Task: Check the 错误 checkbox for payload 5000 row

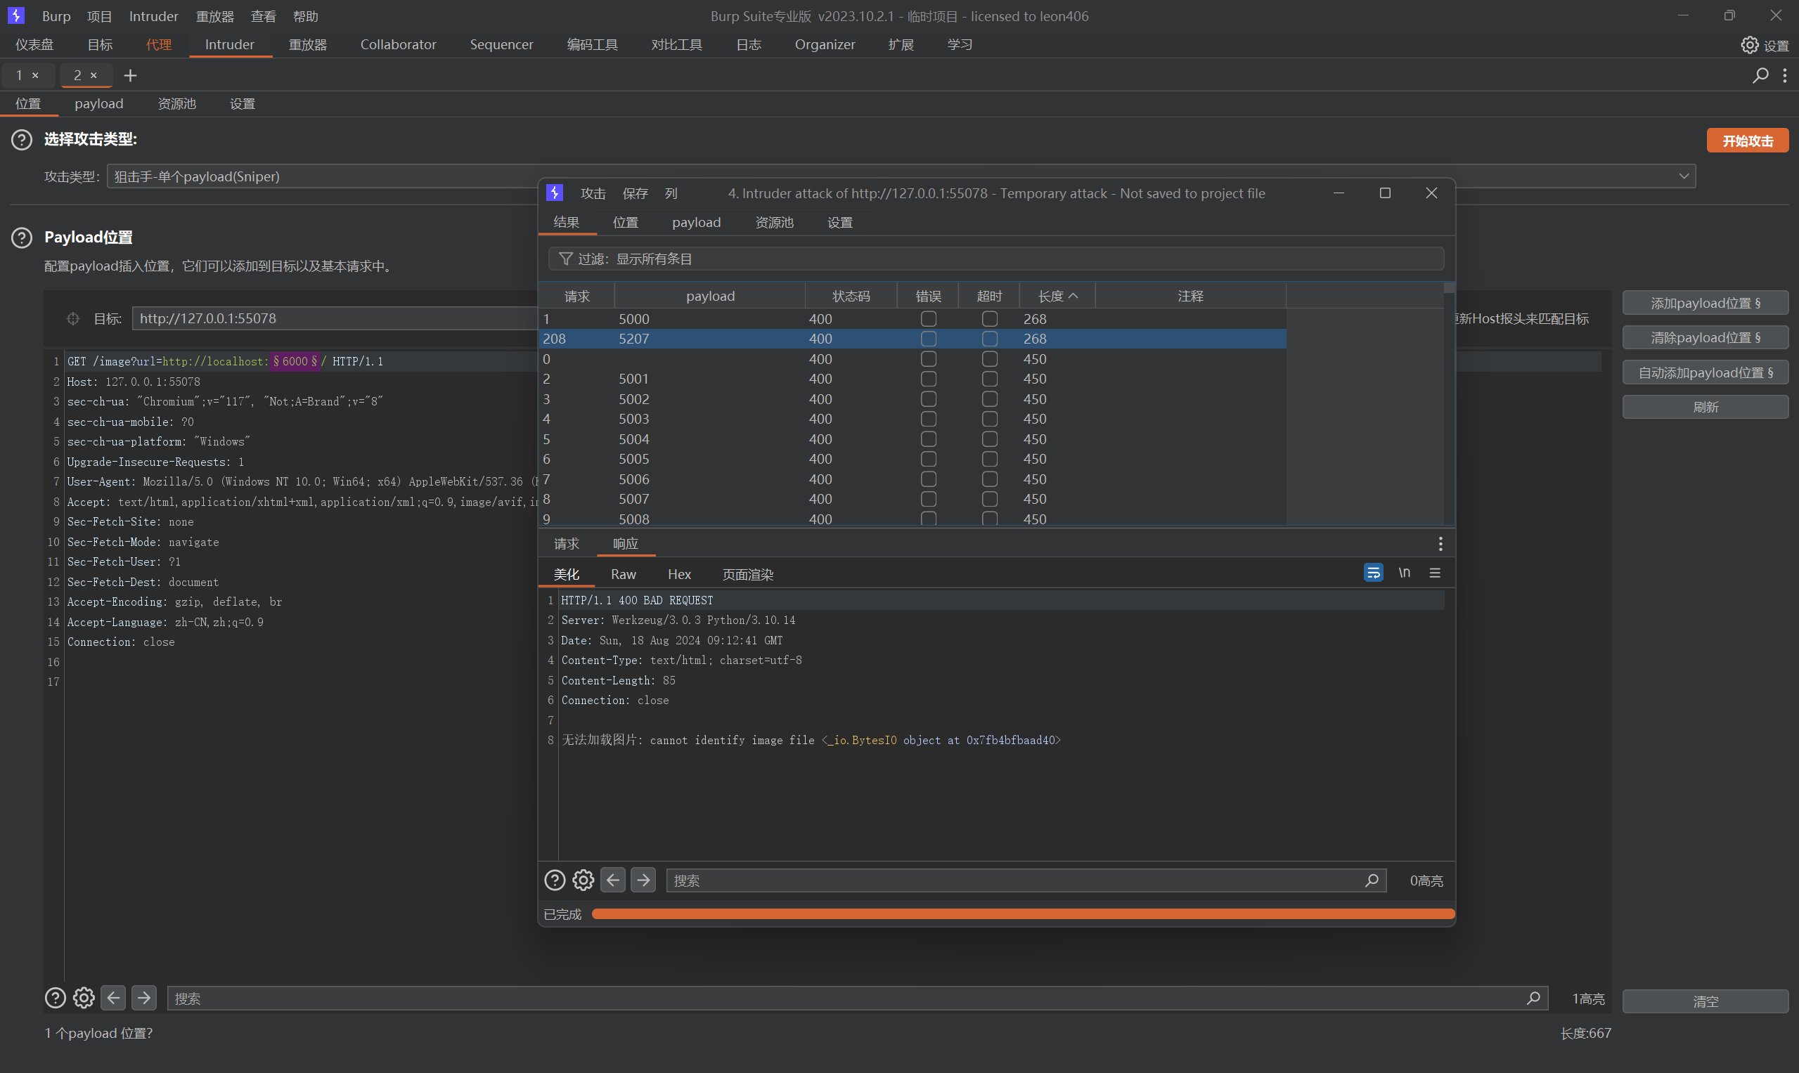Action: (x=928, y=319)
